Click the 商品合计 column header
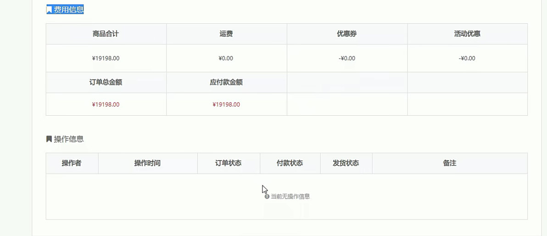Screen dimensions: 547x236 coord(106,34)
